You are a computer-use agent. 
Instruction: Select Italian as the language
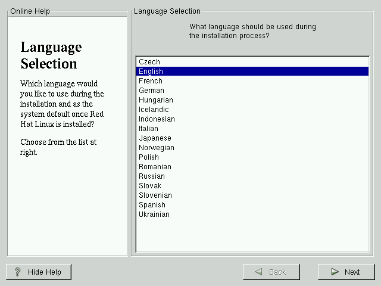coord(148,129)
